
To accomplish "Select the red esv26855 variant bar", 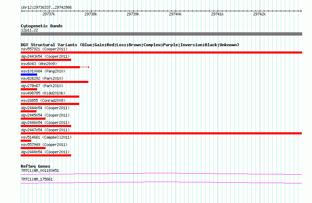I will point(50,104).
